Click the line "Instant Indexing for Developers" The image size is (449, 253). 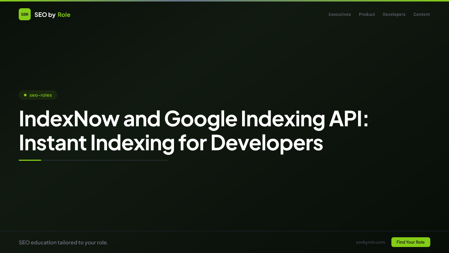click(x=171, y=143)
